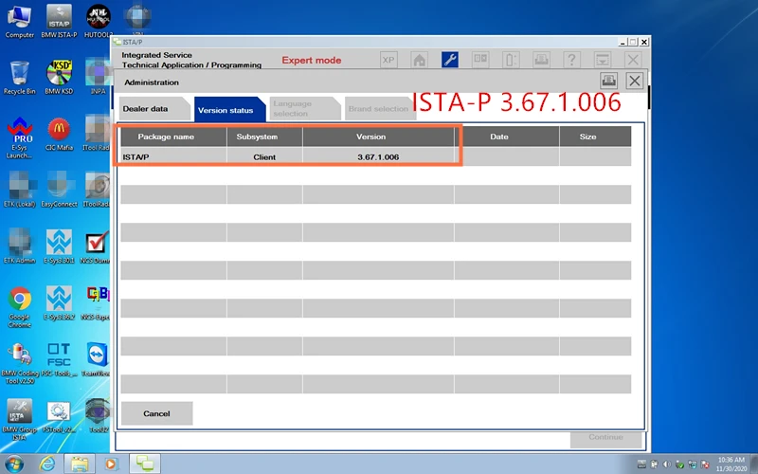This screenshot has height=474, width=758.
Task: Click the wrench administration icon in toolbar
Action: [x=450, y=60]
